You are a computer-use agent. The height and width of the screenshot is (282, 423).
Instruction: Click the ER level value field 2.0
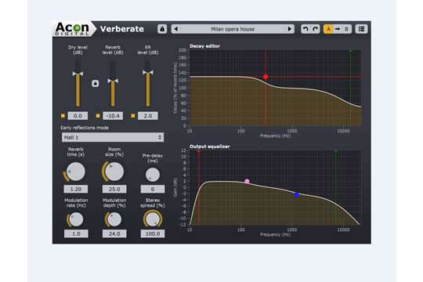click(148, 116)
